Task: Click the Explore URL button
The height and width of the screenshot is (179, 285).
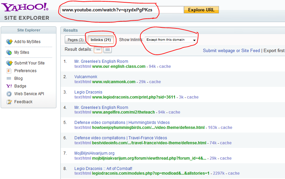Action: pyautogui.click(x=201, y=10)
